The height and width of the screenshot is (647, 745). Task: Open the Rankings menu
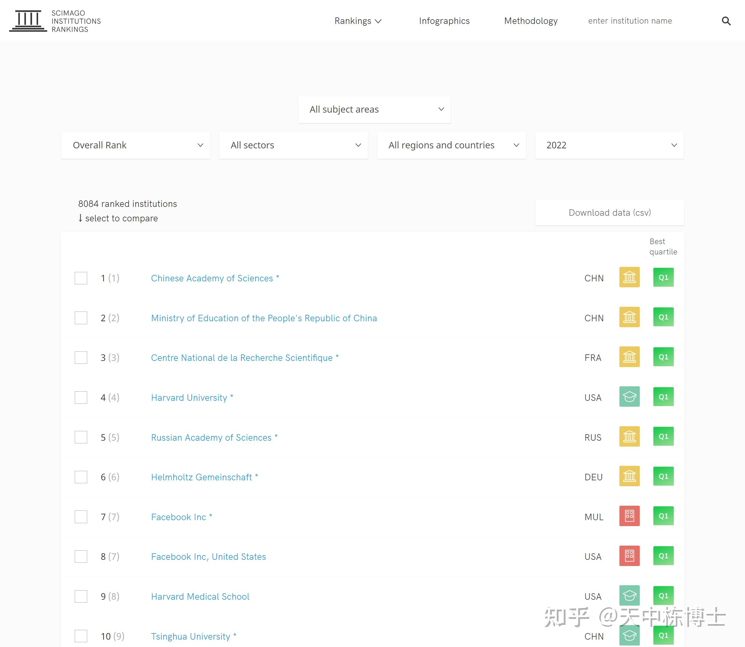click(x=357, y=21)
